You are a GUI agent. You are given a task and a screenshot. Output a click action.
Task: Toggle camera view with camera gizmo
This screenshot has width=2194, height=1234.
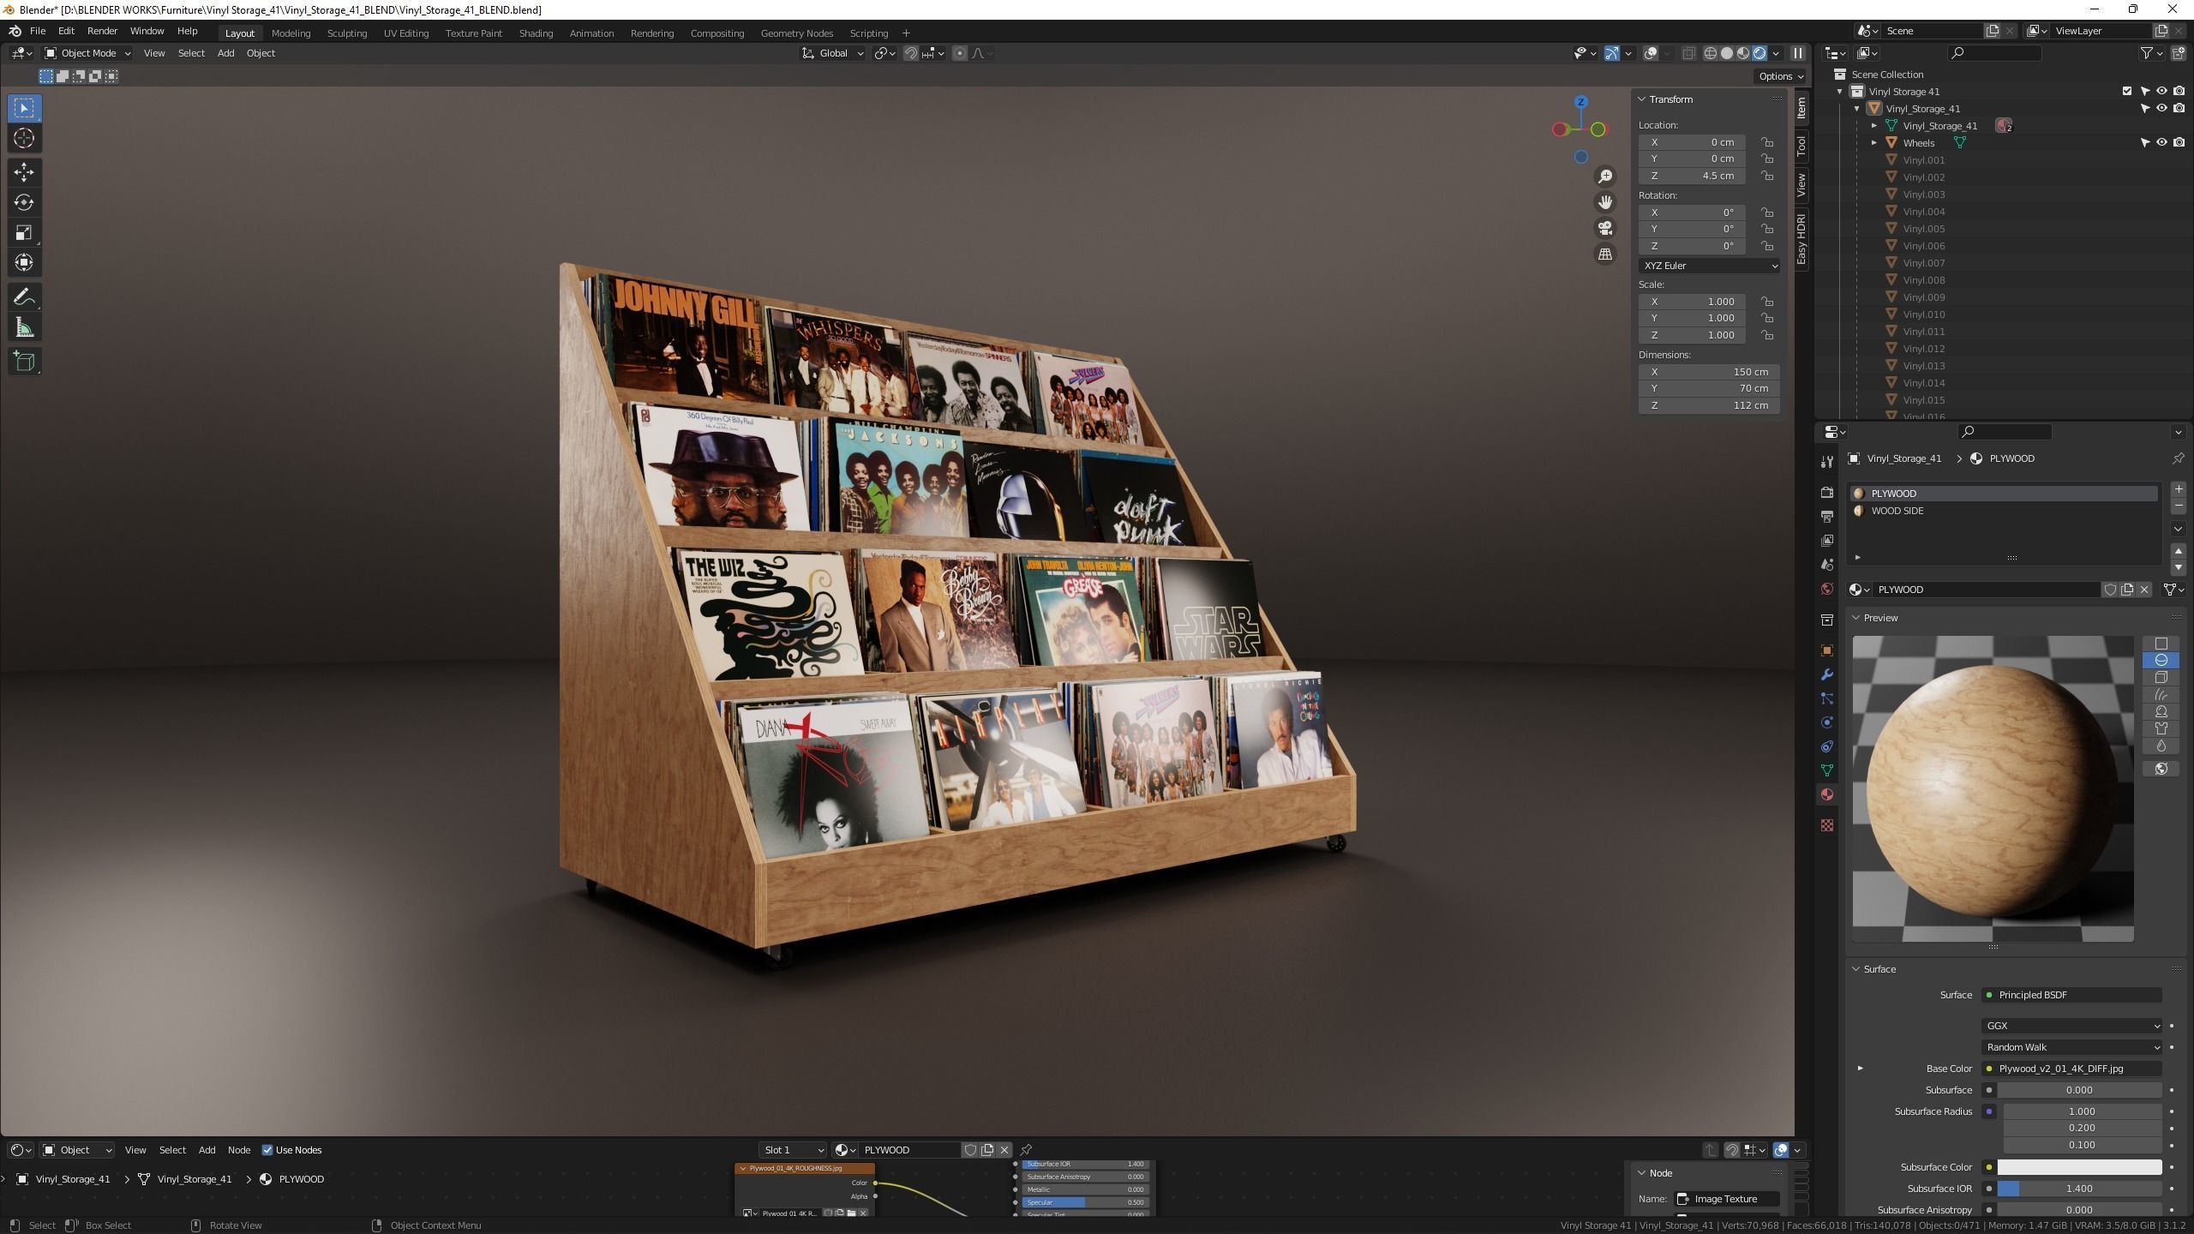coord(1605,228)
